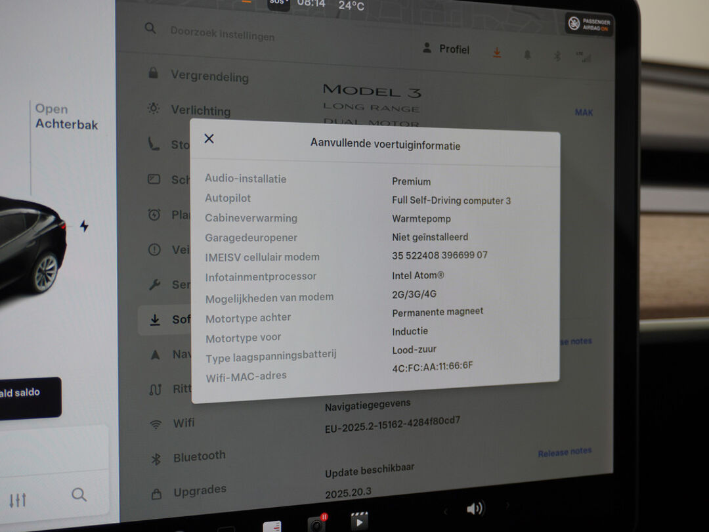This screenshot has height=532, width=709.
Task: Open the Theater clapperboard app icon
Action: (x=360, y=521)
